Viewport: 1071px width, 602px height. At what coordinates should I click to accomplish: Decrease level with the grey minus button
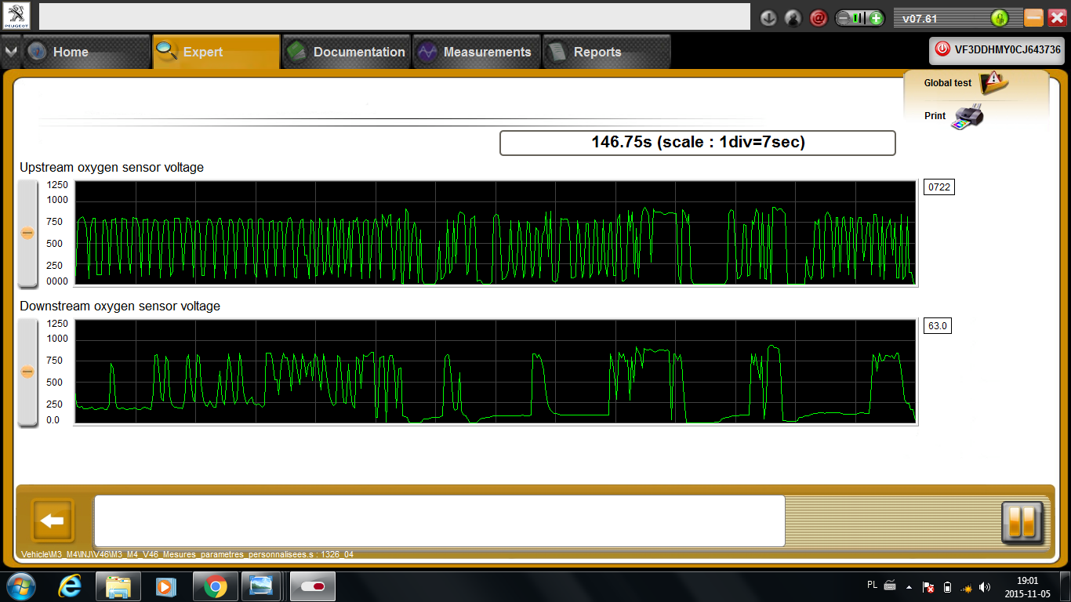[844, 18]
